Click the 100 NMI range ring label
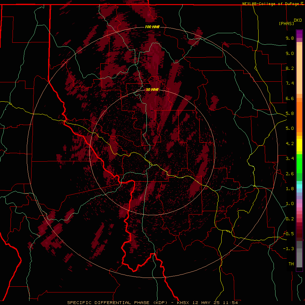305x305 pixels. point(152,27)
